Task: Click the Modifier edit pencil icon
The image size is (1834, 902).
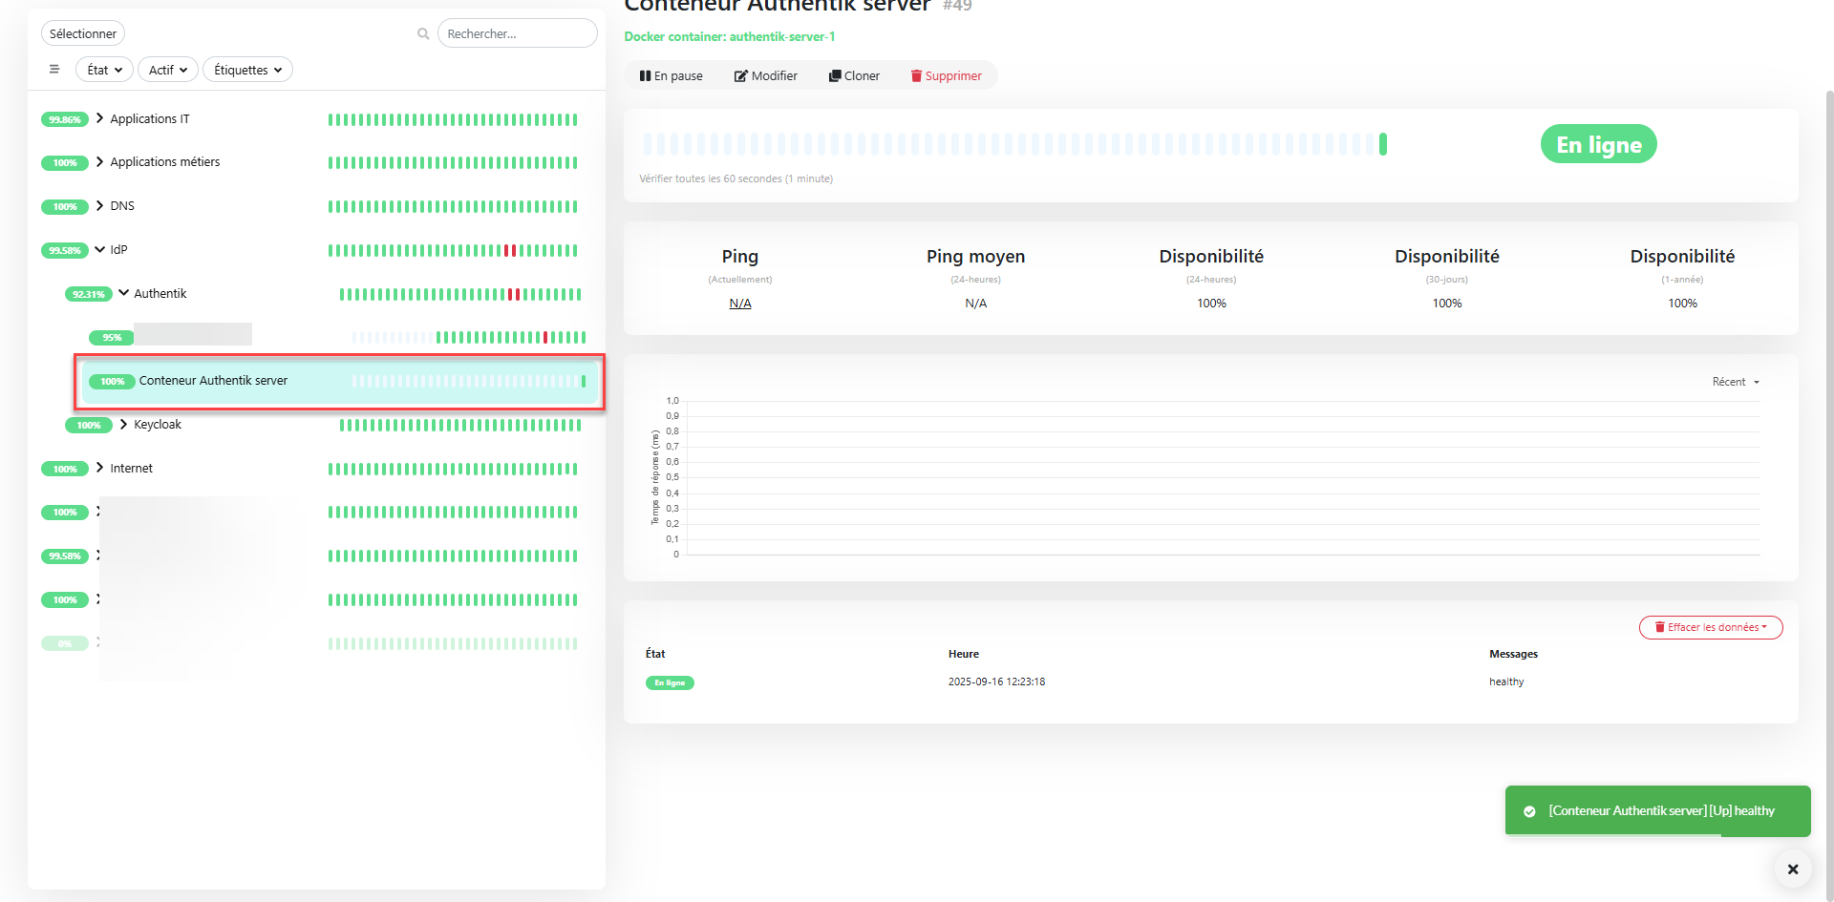Action: (x=740, y=76)
